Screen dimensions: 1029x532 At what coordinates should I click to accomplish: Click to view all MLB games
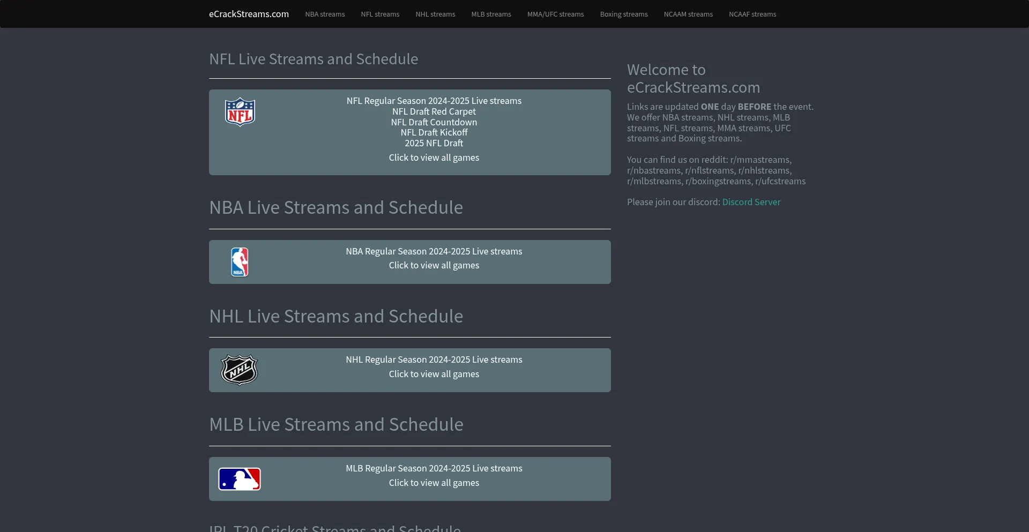coord(434,483)
